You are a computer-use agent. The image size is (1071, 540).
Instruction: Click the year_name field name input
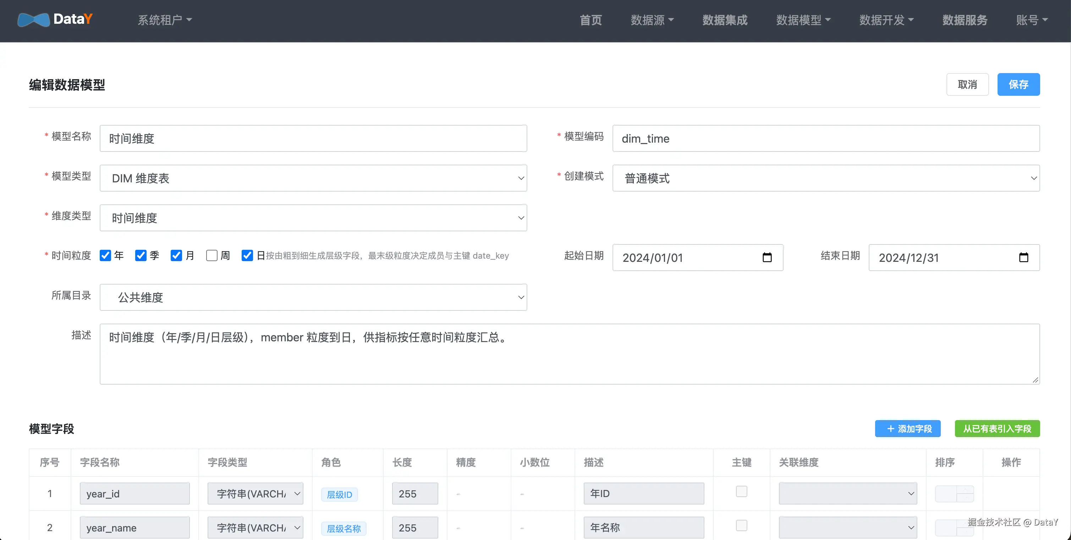coord(135,528)
